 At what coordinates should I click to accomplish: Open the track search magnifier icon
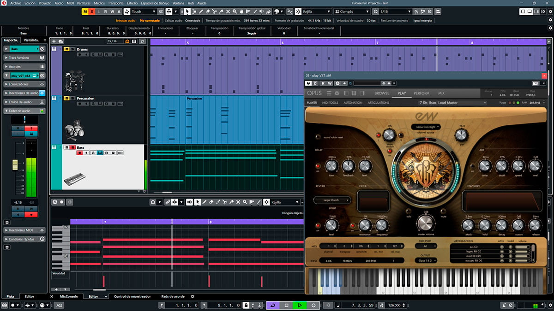pos(142,41)
